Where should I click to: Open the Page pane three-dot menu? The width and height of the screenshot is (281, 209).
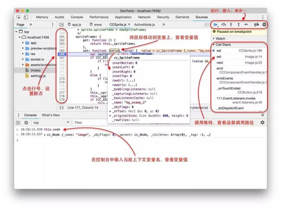pyautogui.click(x=52, y=25)
